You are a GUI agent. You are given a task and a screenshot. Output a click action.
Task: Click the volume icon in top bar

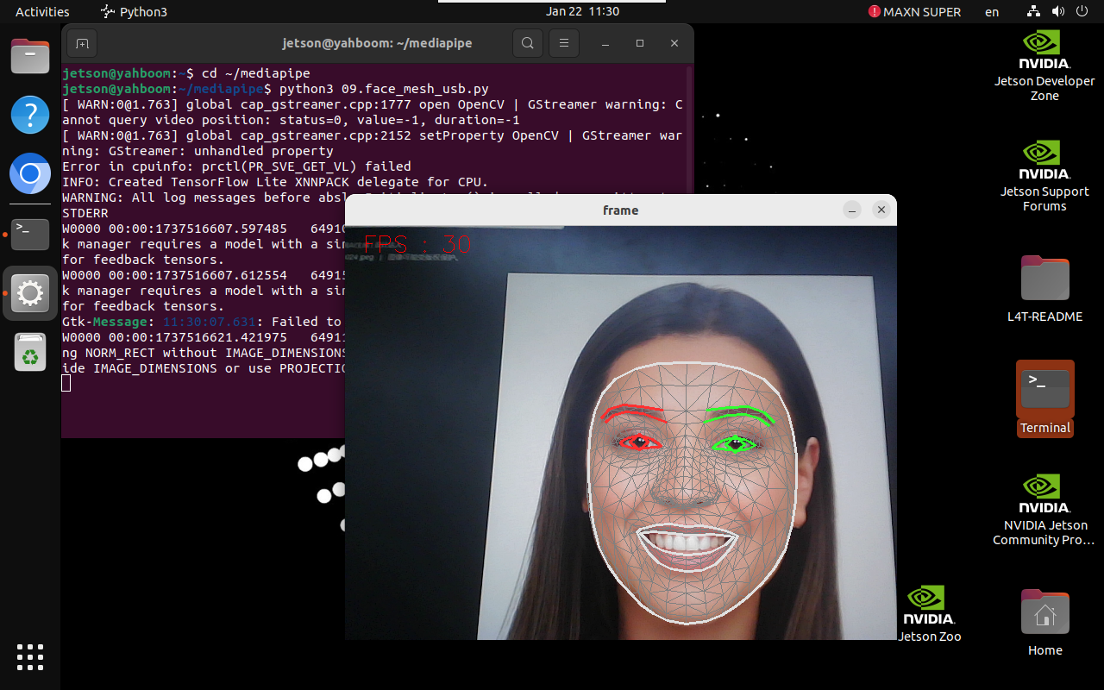click(x=1058, y=11)
